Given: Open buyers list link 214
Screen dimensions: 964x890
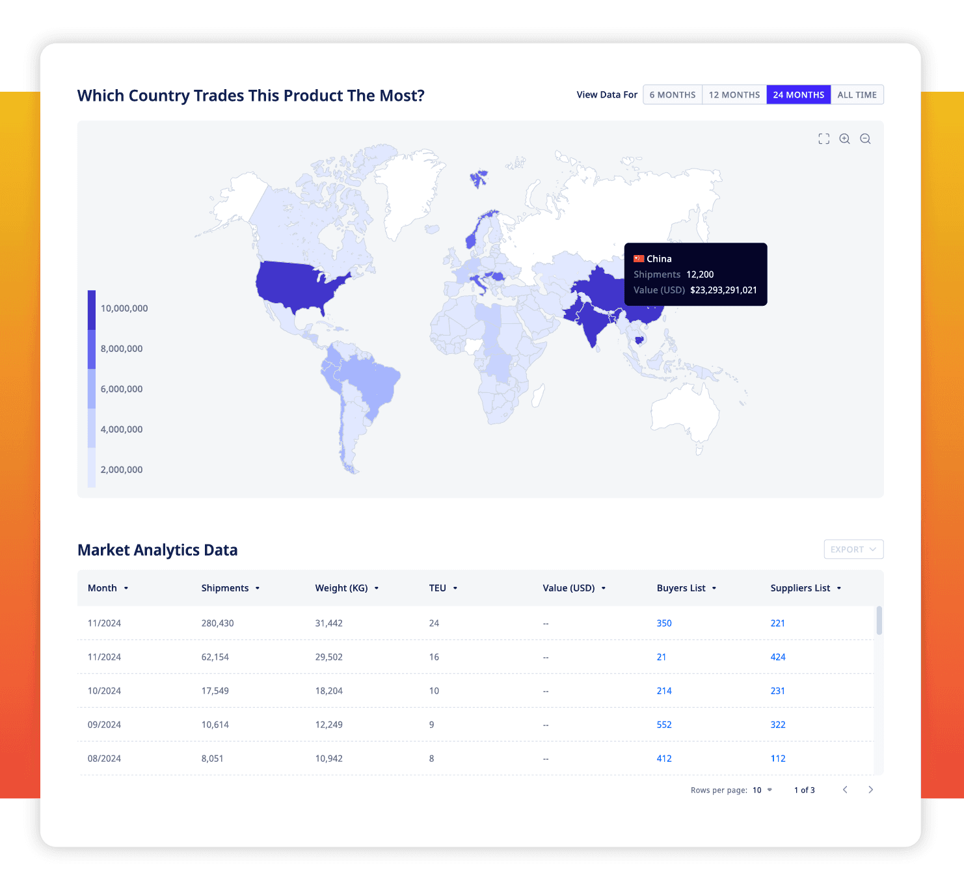Looking at the screenshot, I should (664, 691).
